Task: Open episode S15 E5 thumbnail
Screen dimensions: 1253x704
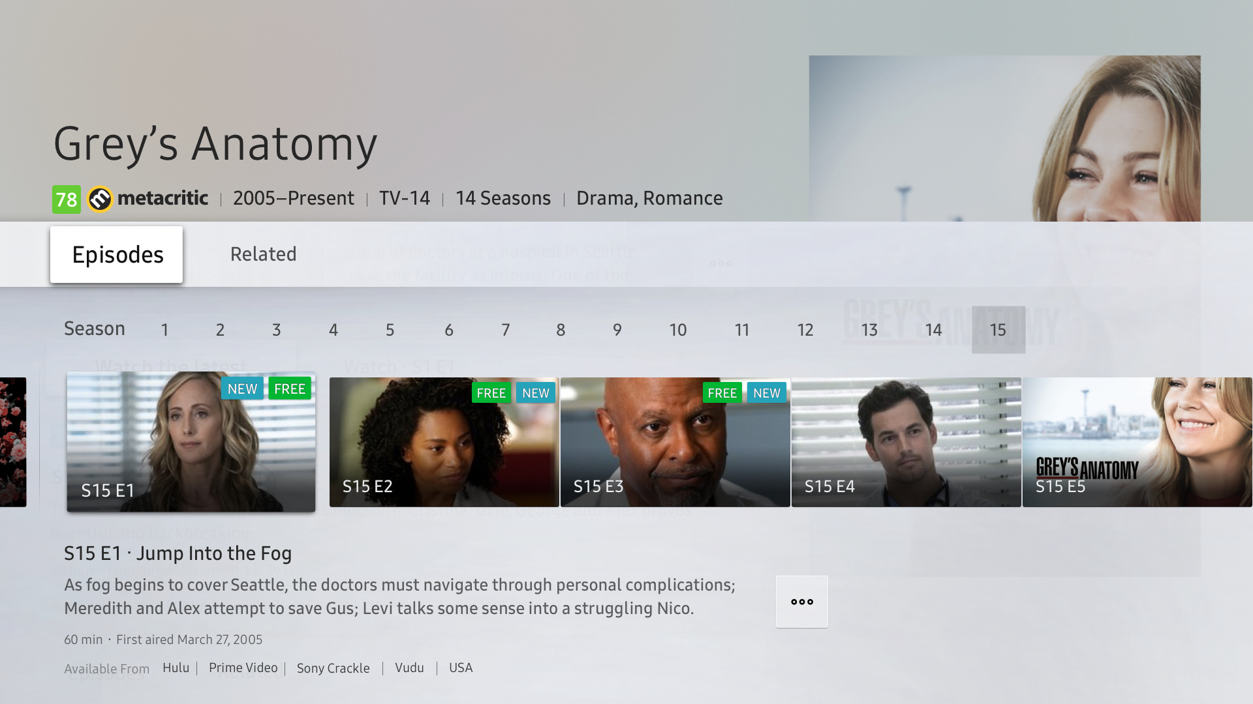Action: tap(1137, 442)
